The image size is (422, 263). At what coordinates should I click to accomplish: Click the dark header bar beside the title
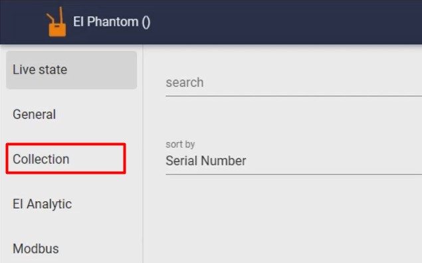285,21
